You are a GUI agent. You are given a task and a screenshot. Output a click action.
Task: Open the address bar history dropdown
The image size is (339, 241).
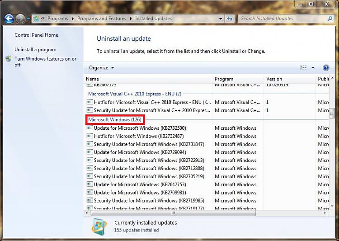click(221, 19)
